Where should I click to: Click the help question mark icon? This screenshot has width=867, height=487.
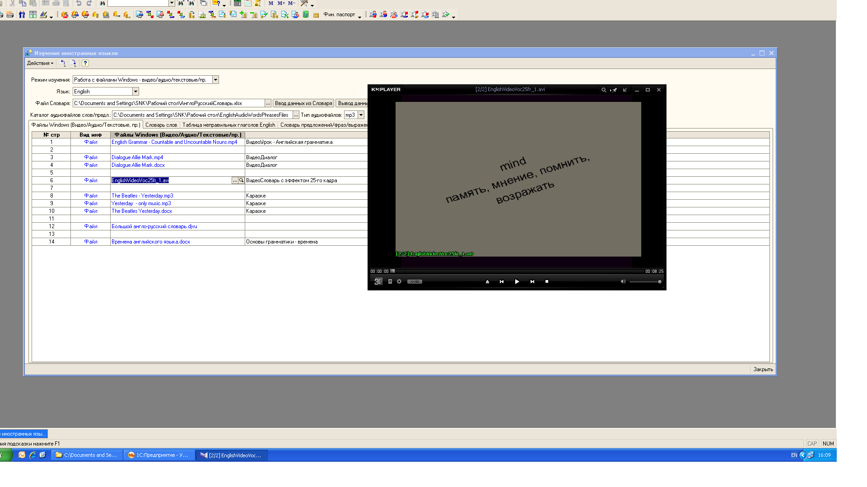(85, 63)
